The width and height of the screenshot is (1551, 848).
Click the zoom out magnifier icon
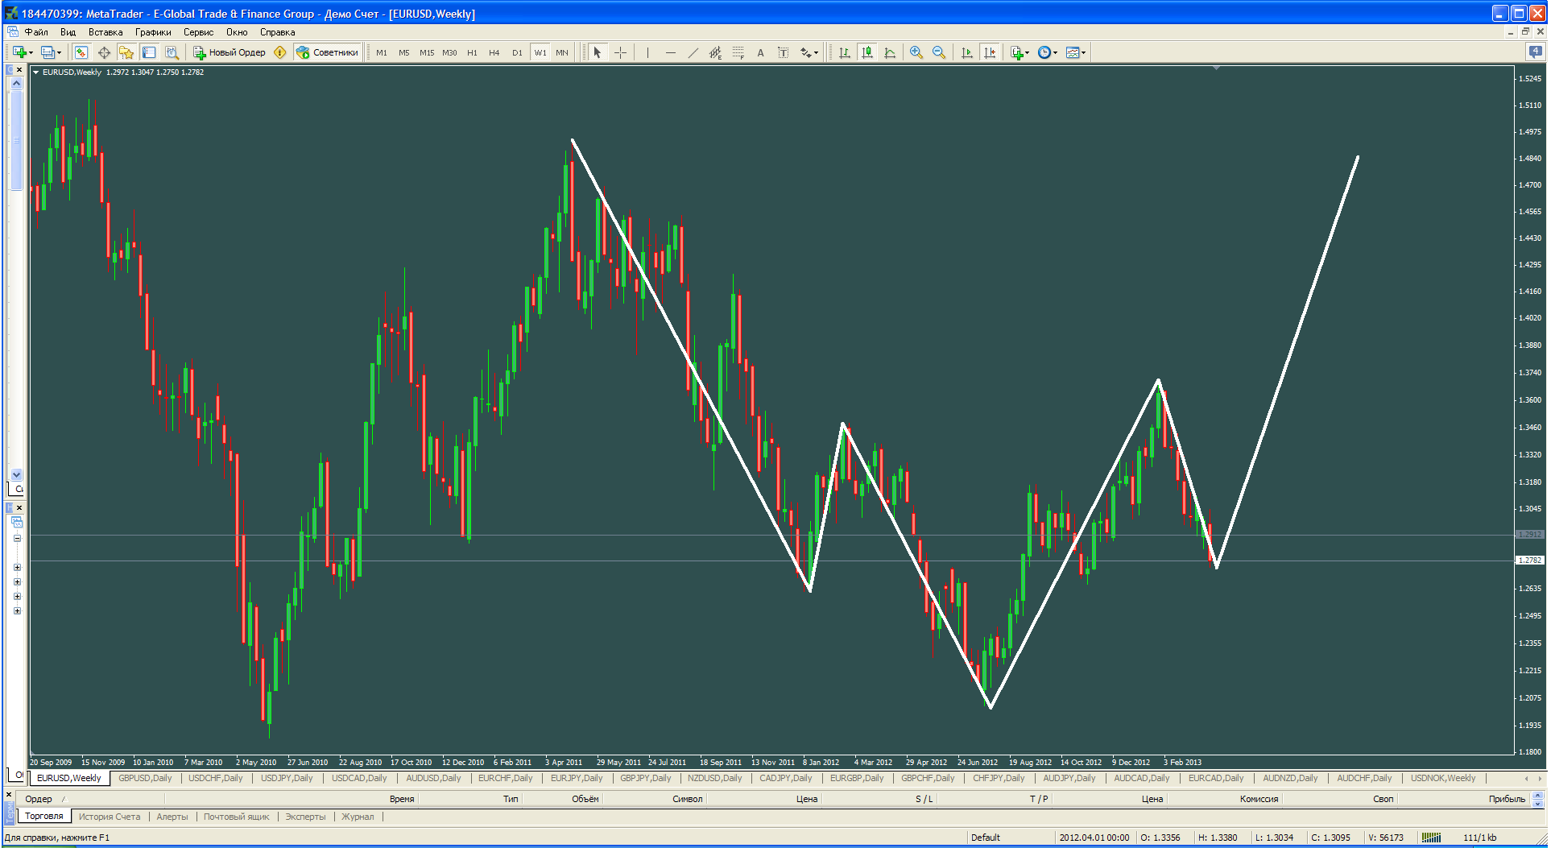(x=938, y=52)
